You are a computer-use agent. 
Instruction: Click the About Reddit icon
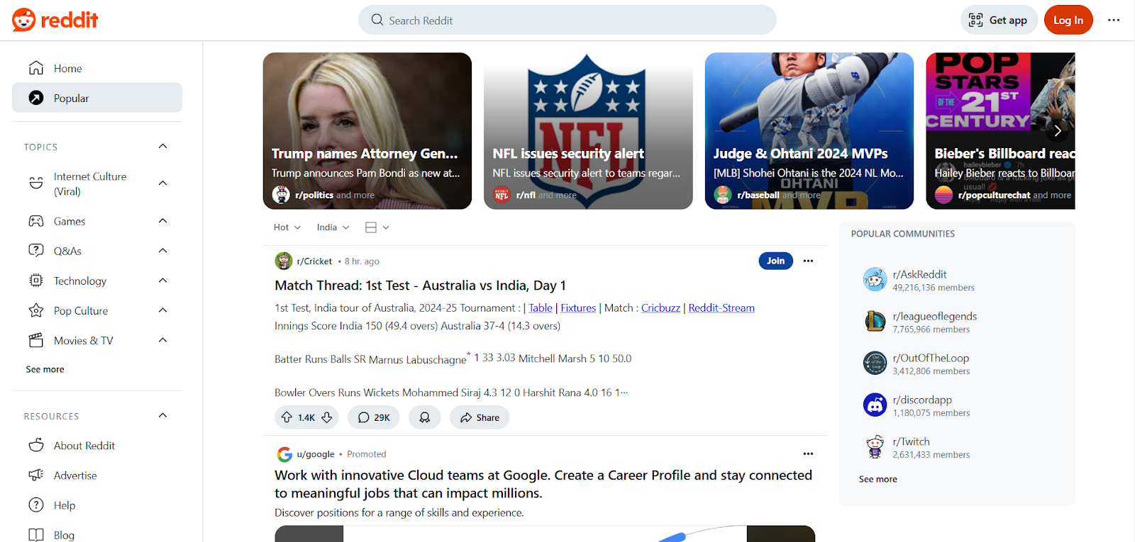36,445
